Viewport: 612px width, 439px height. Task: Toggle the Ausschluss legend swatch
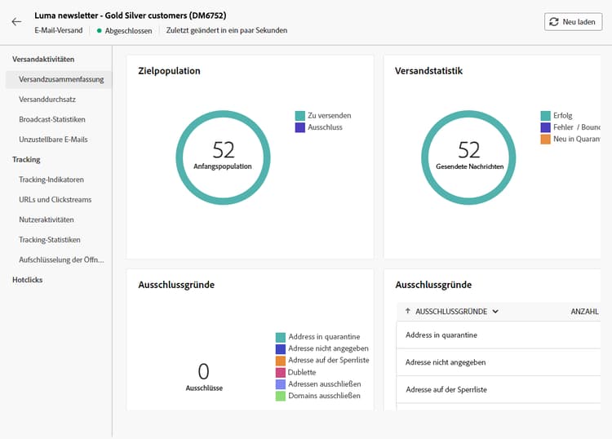click(x=299, y=127)
